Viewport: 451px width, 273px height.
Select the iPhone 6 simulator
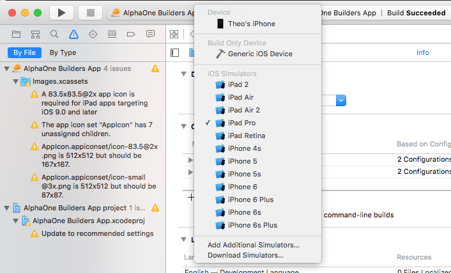point(257,187)
